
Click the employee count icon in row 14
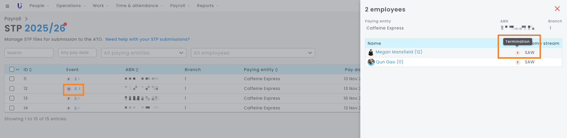pyautogui.click(x=76, y=108)
